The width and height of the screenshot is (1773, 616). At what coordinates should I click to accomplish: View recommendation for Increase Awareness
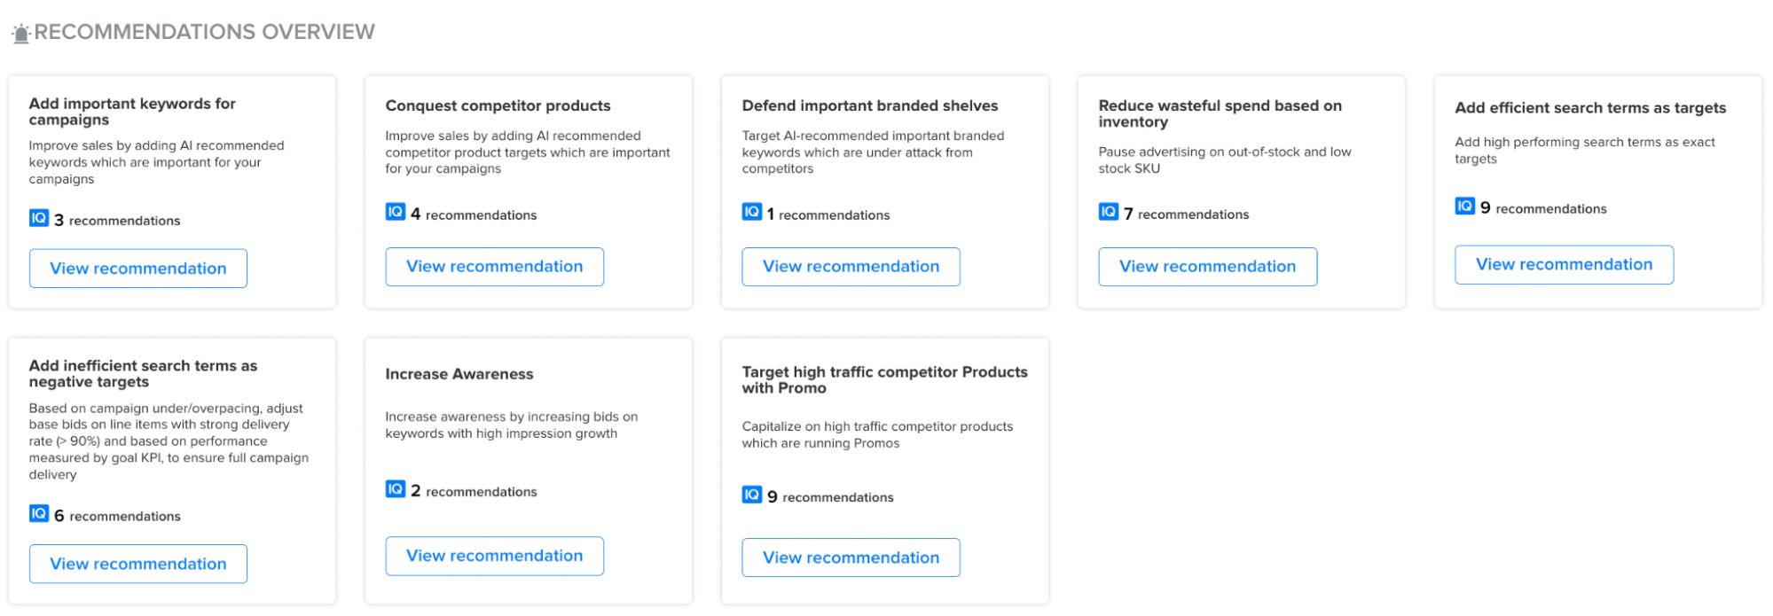tap(495, 556)
